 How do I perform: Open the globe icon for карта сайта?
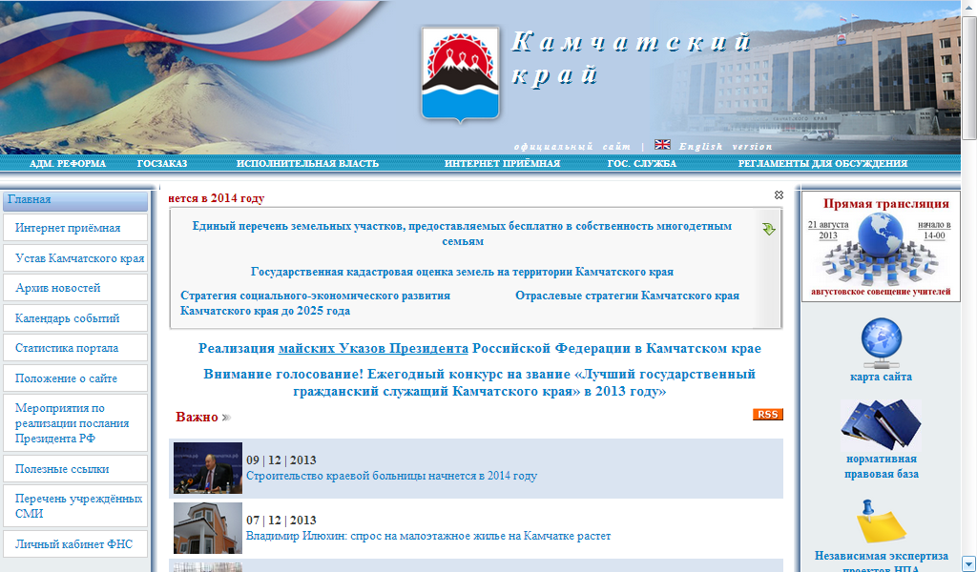pos(881,343)
